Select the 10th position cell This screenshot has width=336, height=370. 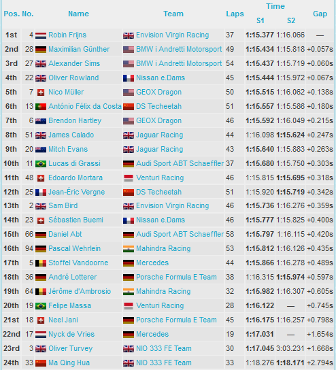[x=11, y=163]
